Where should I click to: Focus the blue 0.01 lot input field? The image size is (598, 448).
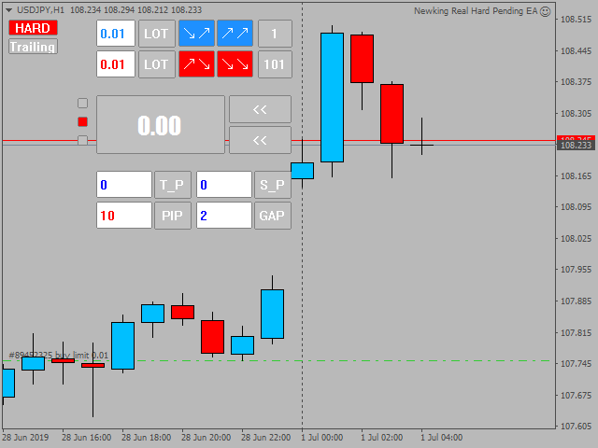tap(116, 34)
